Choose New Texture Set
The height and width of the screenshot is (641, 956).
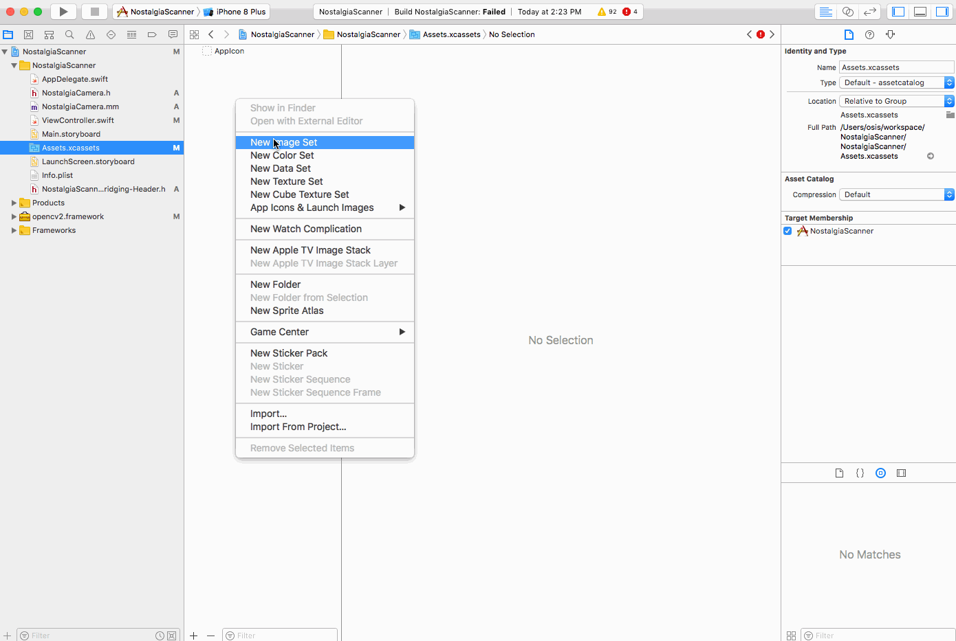pos(325,181)
